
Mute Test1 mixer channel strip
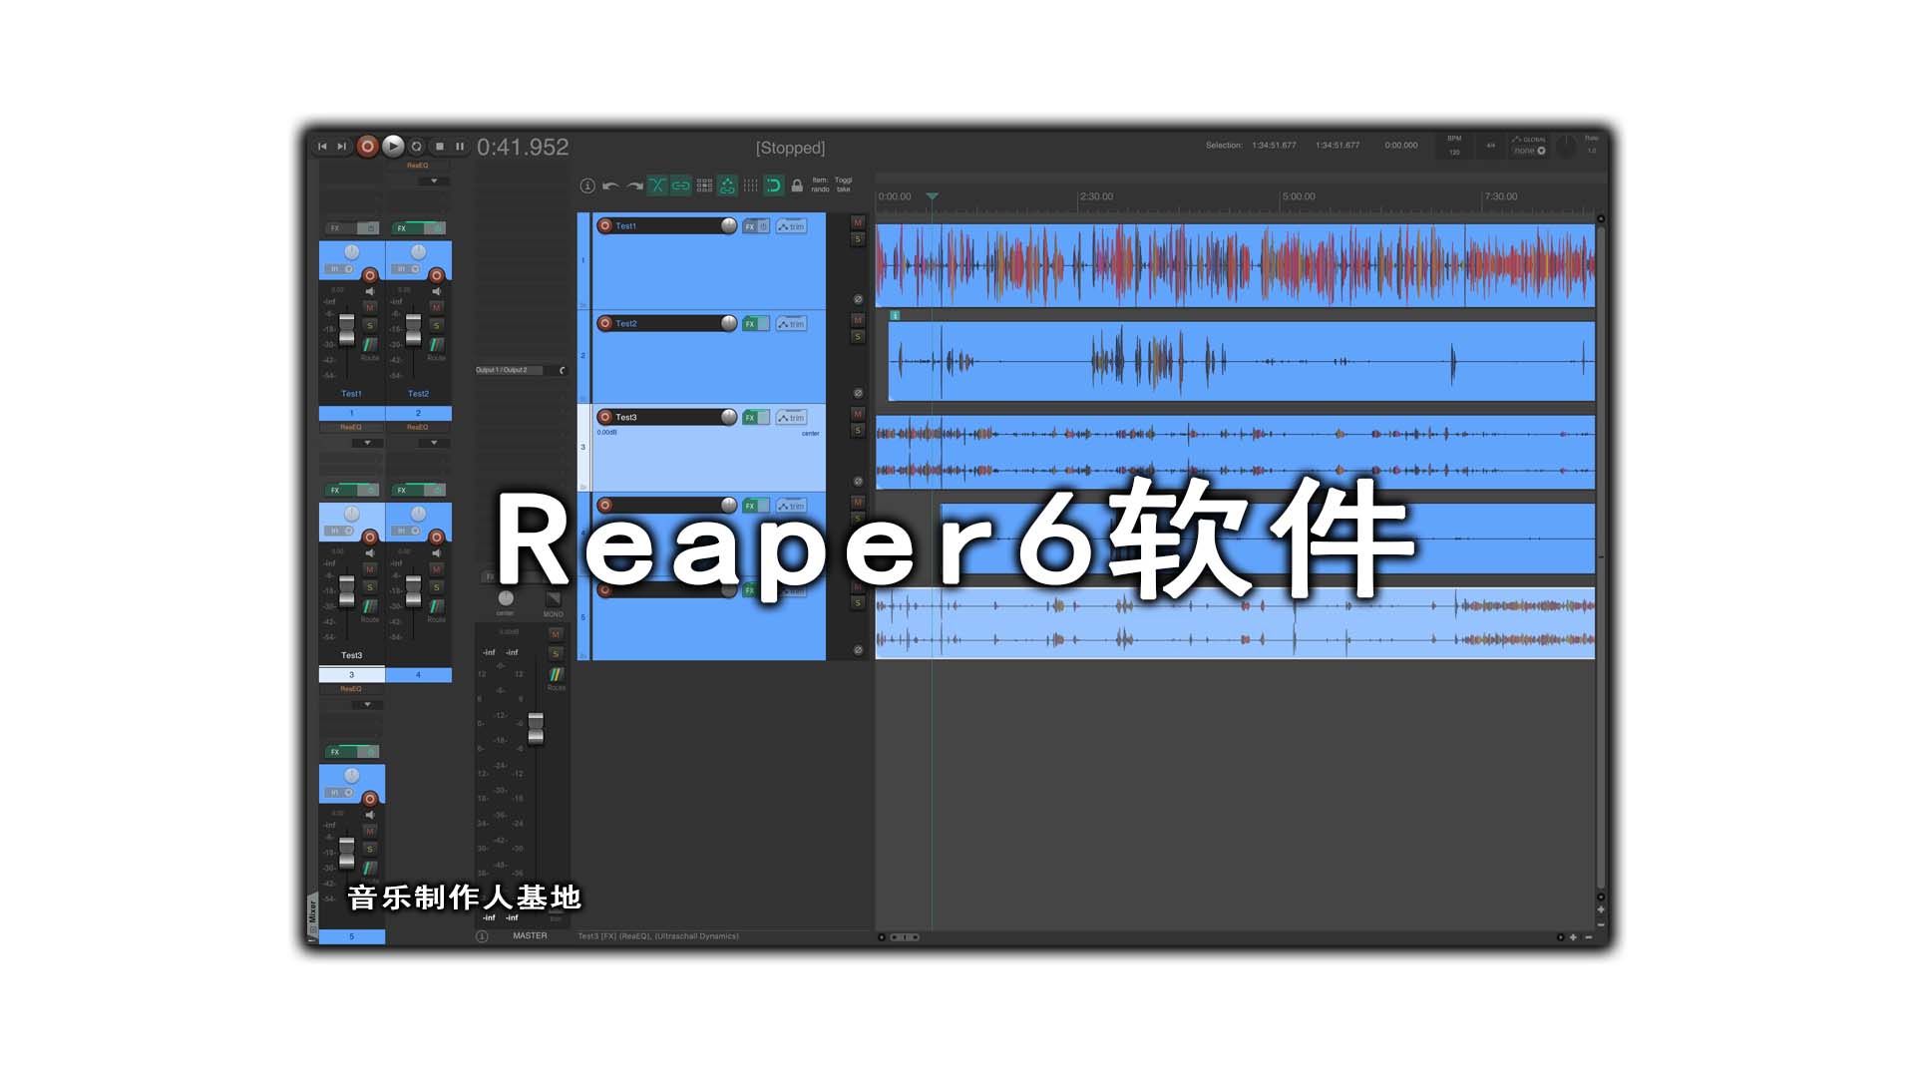click(370, 308)
